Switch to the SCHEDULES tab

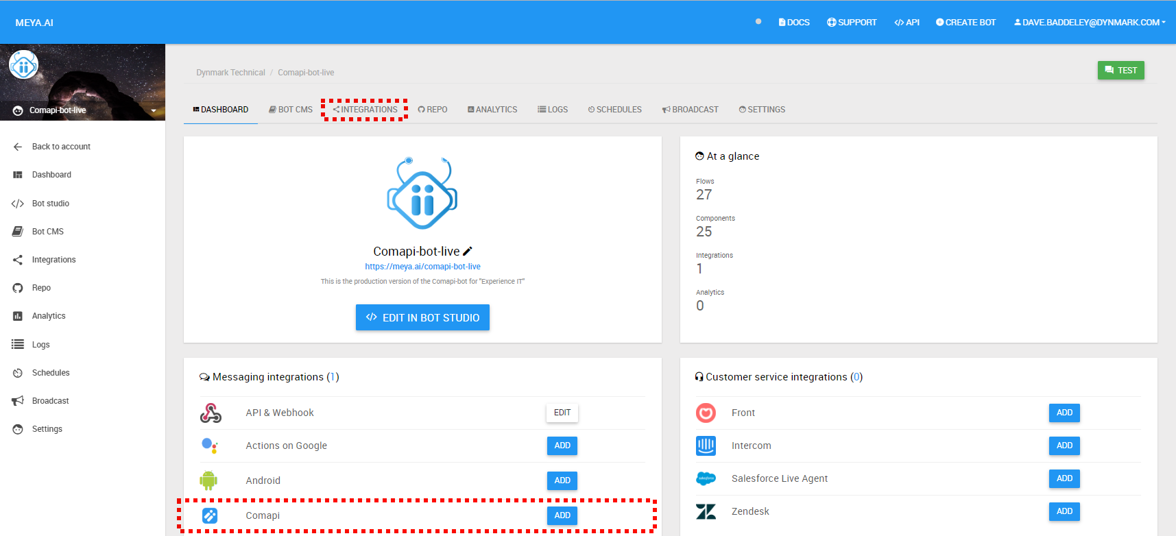click(x=614, y=110)
